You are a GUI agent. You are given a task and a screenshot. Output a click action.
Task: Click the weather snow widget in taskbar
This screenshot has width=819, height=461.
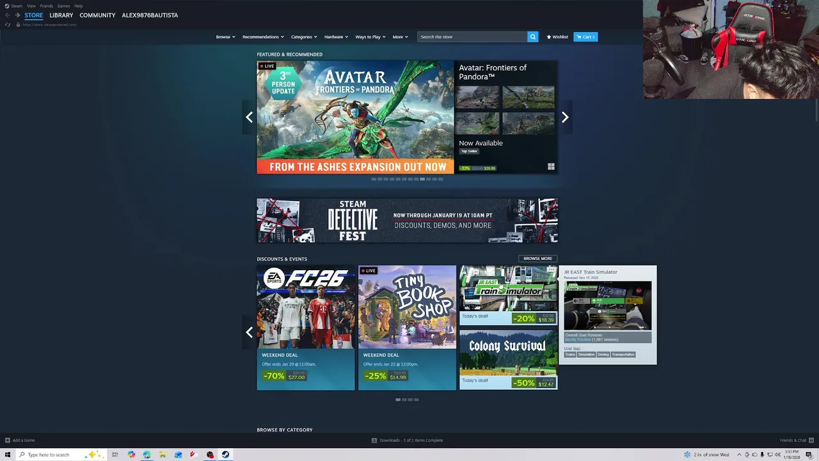[706, 455]
